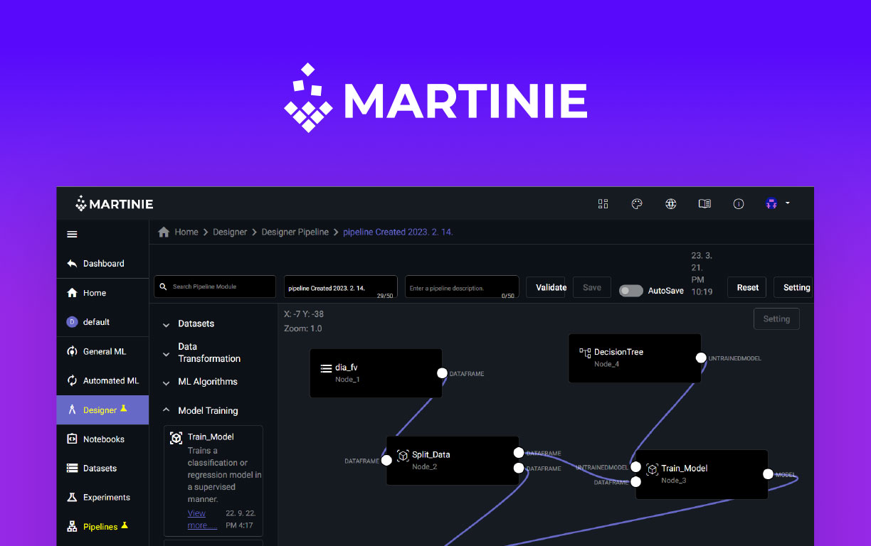871x546 pixels.
Task: Open the book documentation icon
Action: (x=704, y=204)
